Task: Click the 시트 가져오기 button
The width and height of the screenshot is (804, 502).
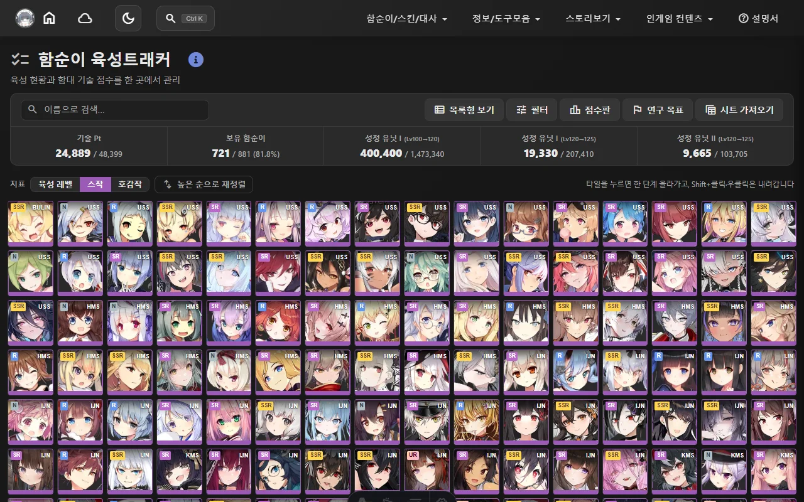Action: pyautogui.click(x=739, y=110)
